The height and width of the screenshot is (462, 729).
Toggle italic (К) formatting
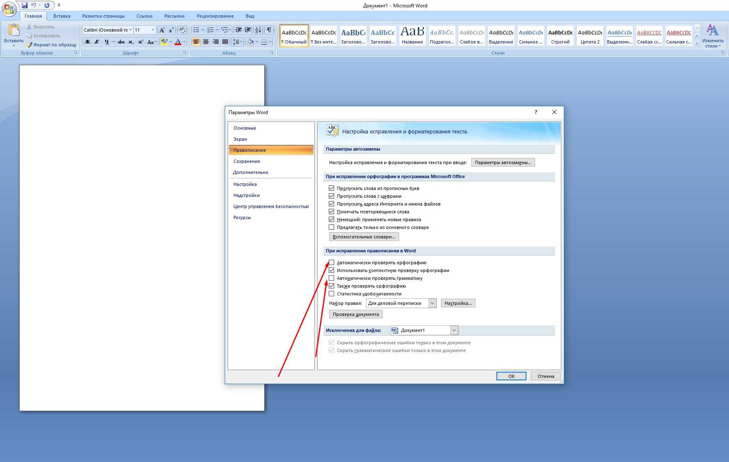click(x=97, y=42)
